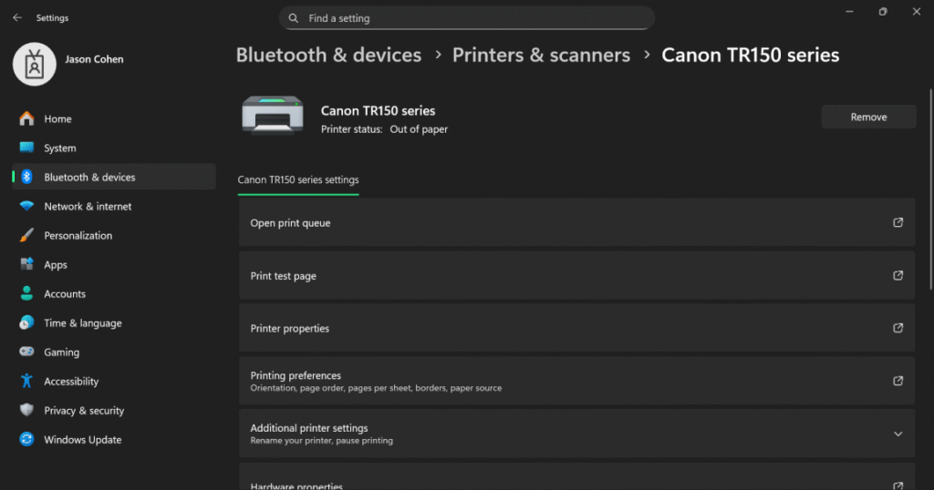The height and width of the screenshot is (490, 934).
Task: Open the Accessibility settings page
Action: (71, 382)
